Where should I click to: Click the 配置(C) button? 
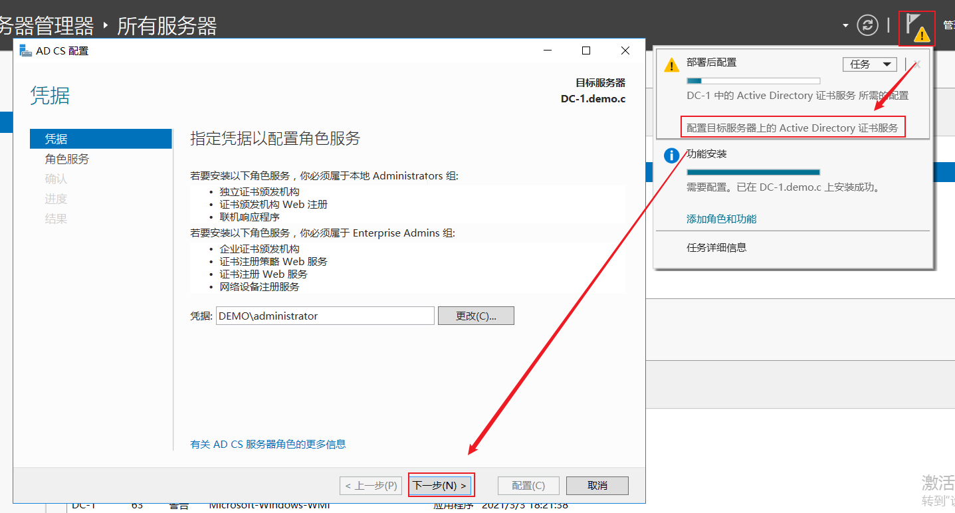coord(528,486)
